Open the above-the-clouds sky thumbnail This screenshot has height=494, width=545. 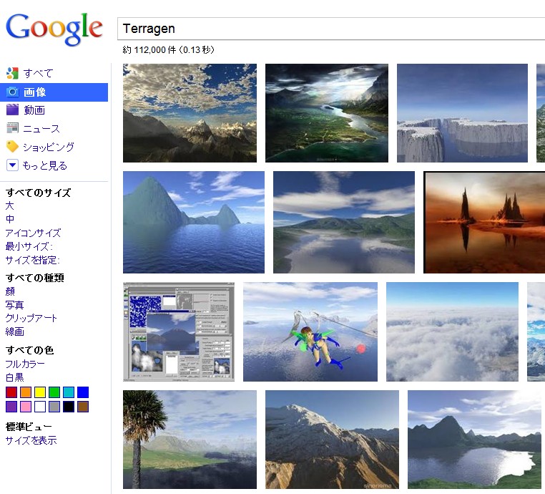pos(452,332)
